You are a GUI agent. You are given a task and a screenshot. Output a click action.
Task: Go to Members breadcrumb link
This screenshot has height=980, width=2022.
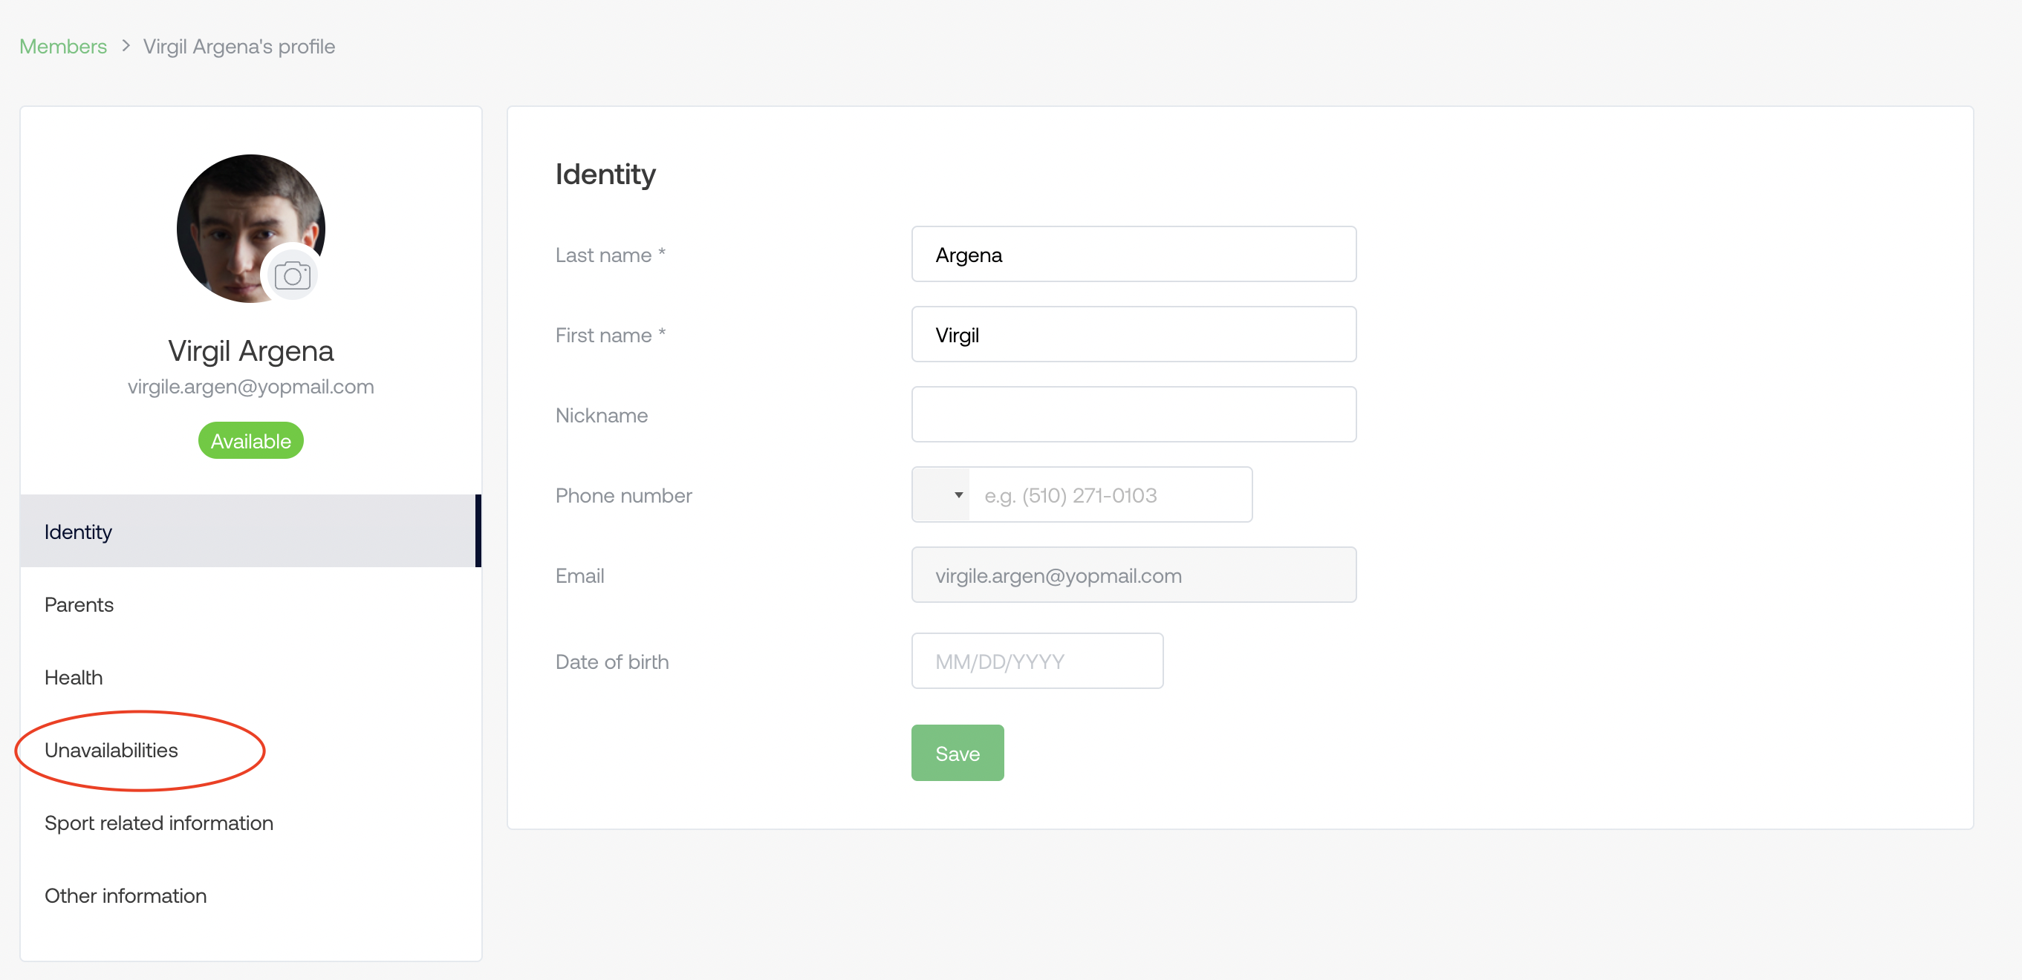click(x=63, y=46)
